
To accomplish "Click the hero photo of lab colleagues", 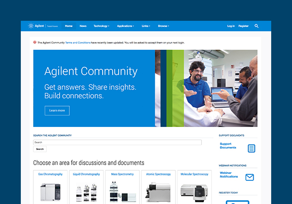I will coord(206,88).
